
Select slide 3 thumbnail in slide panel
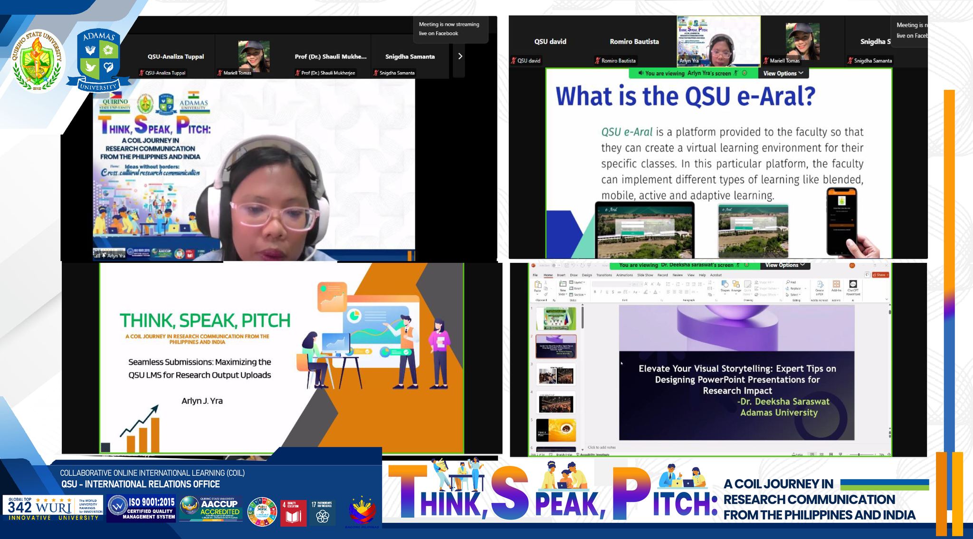[x=556, y=375]
